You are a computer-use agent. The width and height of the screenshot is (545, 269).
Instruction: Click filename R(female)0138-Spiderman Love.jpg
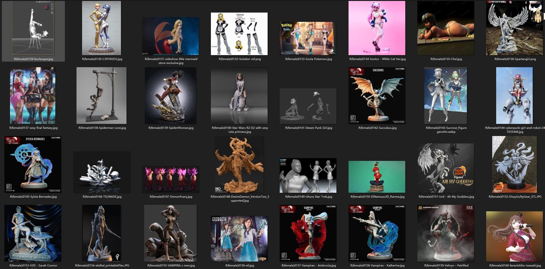pyautogui.click(x=102, y=128)
